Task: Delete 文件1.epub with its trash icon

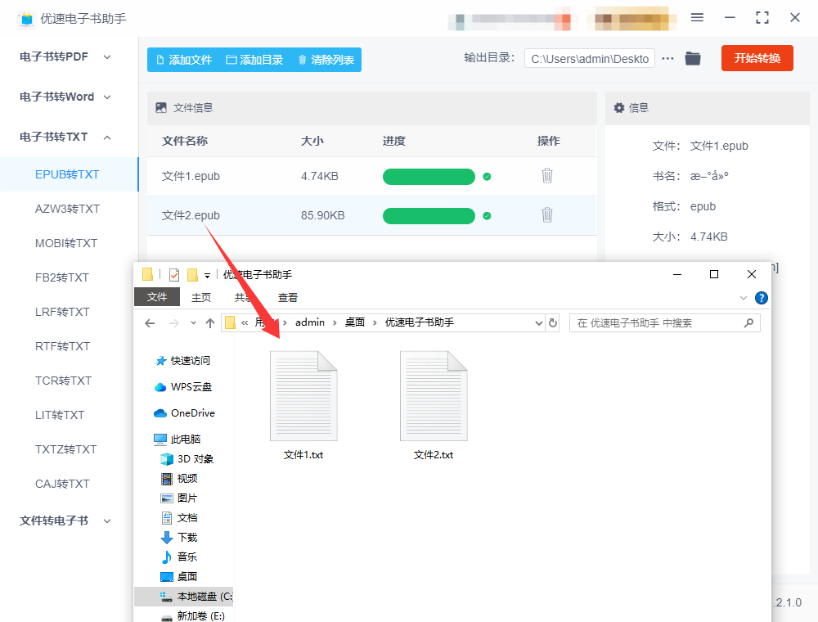Action: [x=546, y=176]
